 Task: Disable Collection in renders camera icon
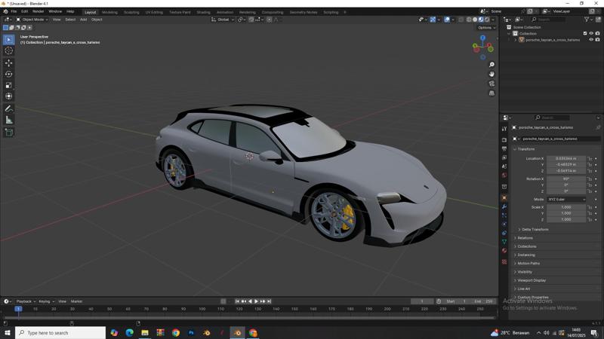coord(598,33)
